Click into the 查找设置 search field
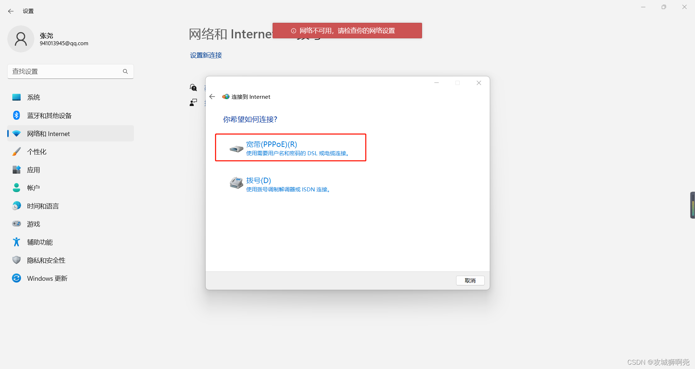The width and height of the screenshot is (695, 369). point(71,72)
